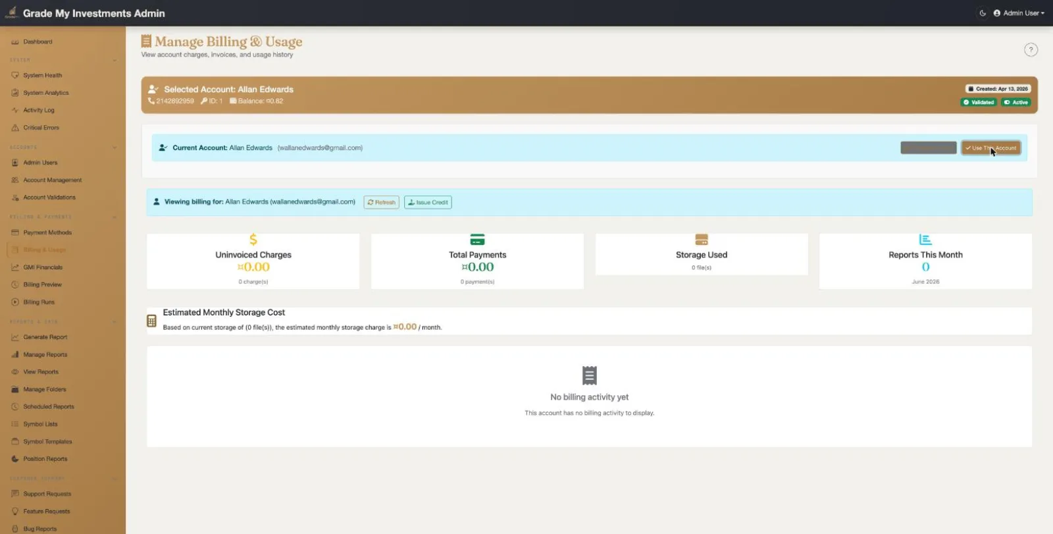Select Billing & Usage in the sidebar
This screenshot has height=534, width=1053.
pyautogui.click(x=44, y=250)
